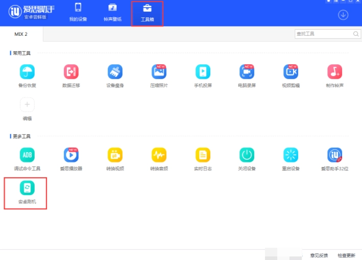
Task: Open the 压缩照片 photo compression tool
Action: click(x=159, y=72)
